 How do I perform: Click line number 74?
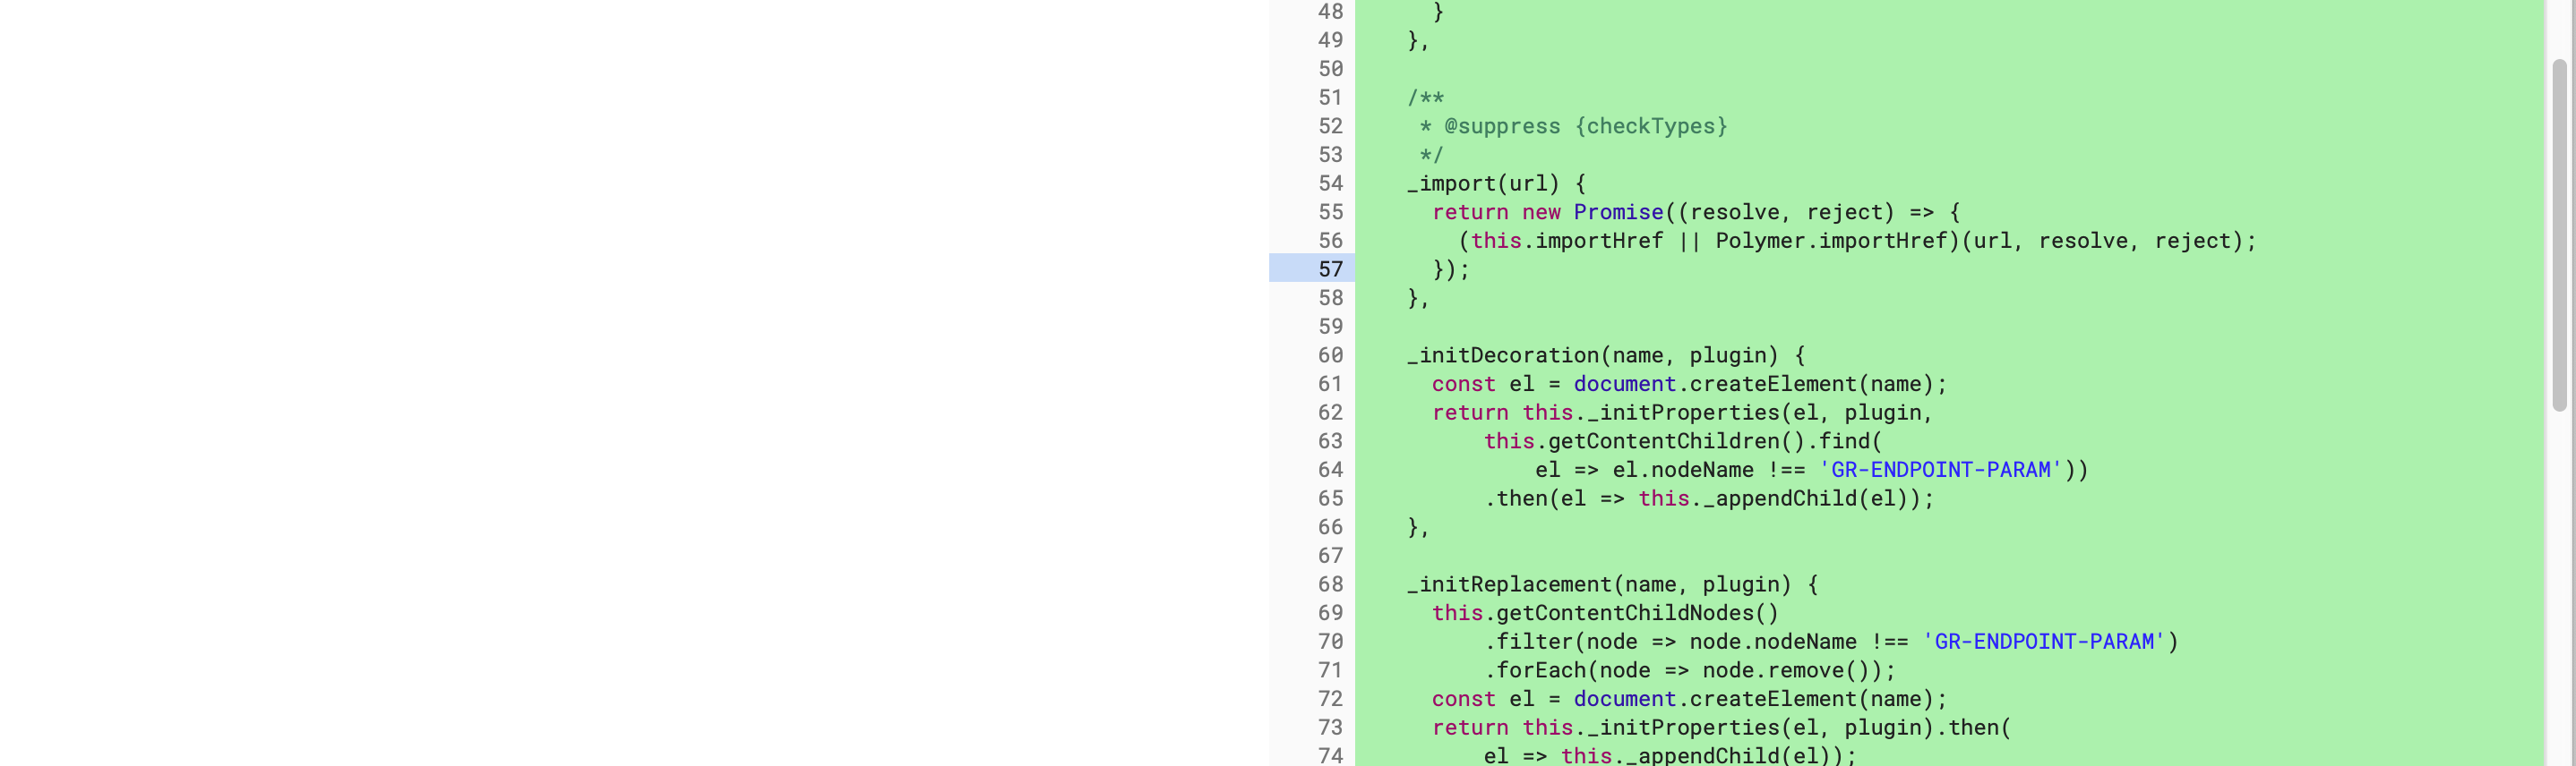click(1330, 755)
